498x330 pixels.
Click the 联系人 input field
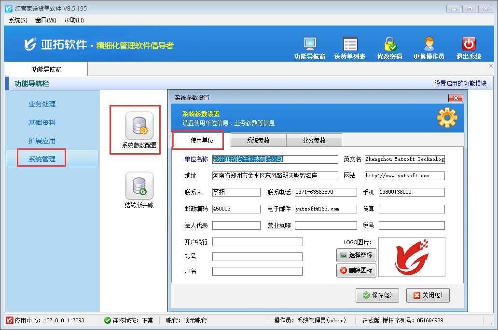tap(236, 192)
